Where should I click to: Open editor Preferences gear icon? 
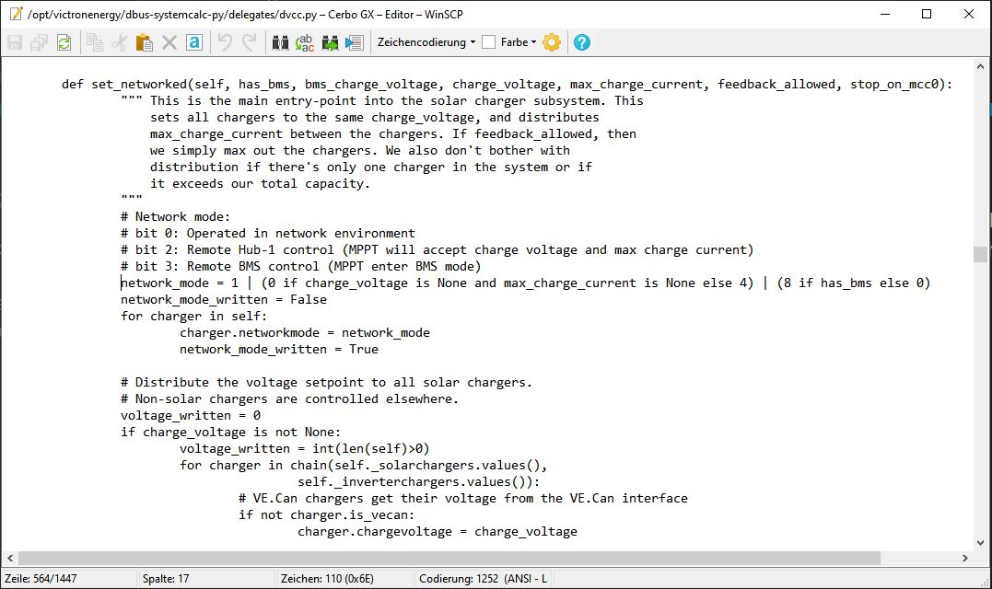click(x=552, y=42)
